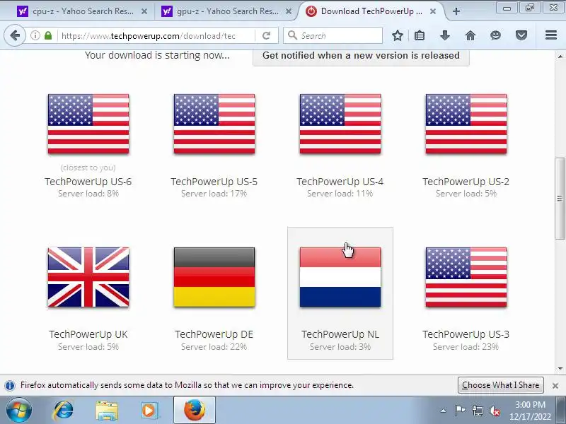Viewport: 566px width, 424px height.
Task: Click the Firefox taskbar button
Action: click(x=195, y=410)
